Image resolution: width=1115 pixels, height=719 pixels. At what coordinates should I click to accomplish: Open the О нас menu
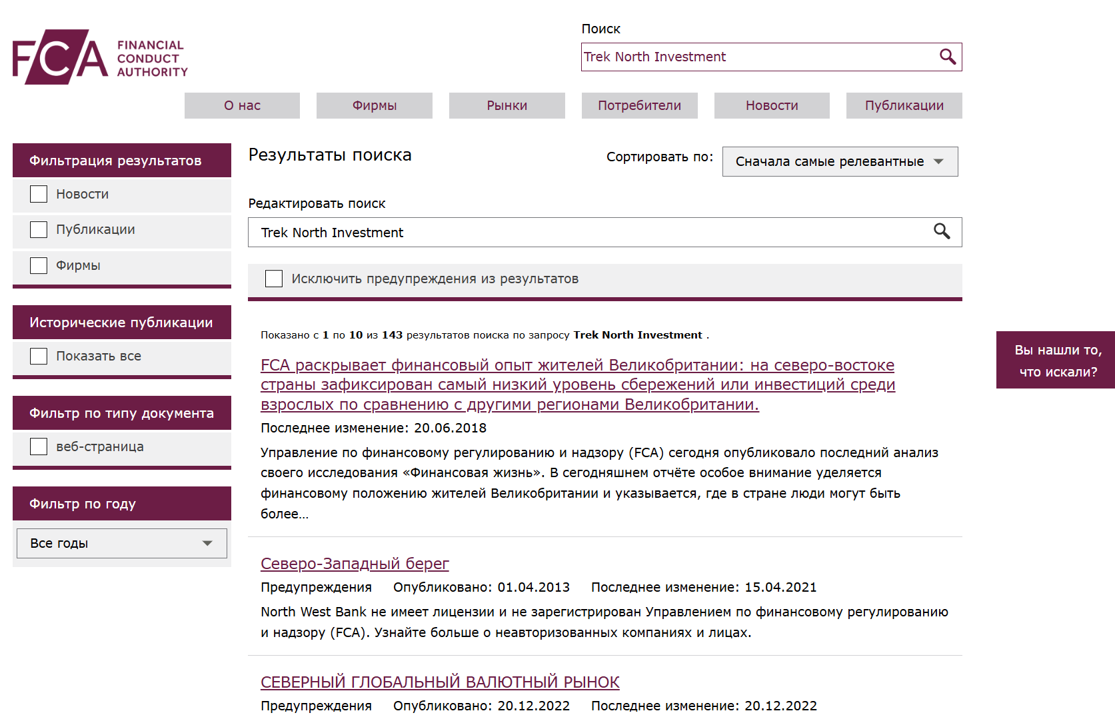click(242, 105)
